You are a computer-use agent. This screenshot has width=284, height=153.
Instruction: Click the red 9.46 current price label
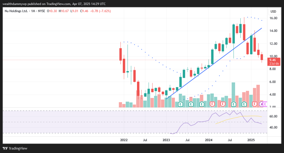273,60
